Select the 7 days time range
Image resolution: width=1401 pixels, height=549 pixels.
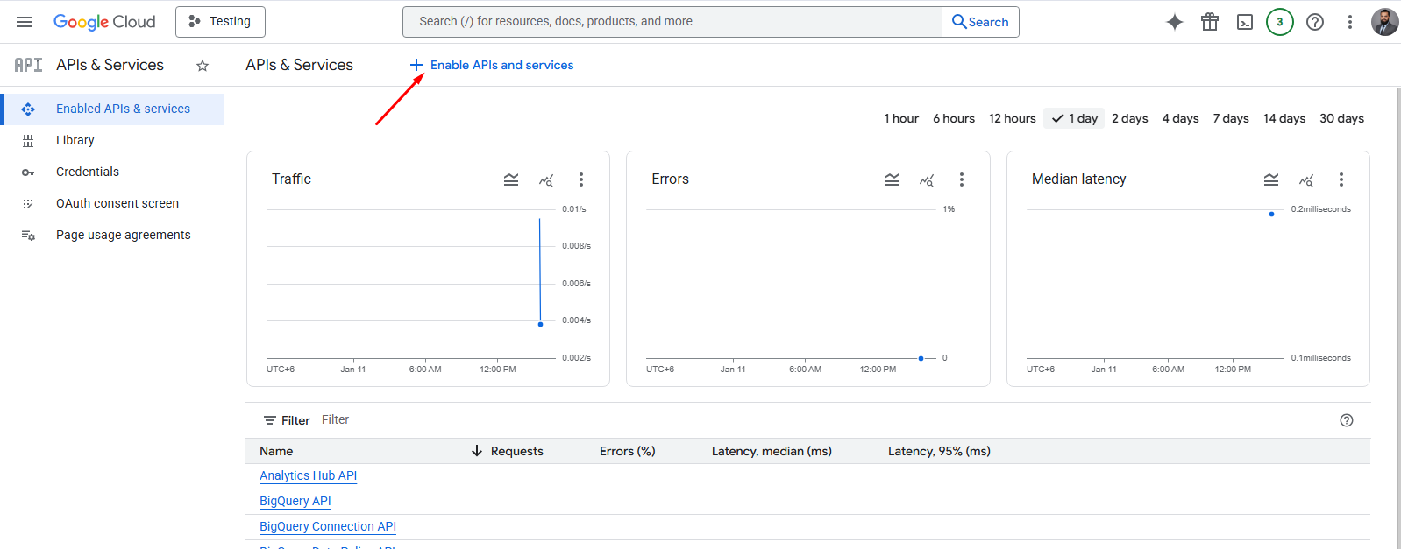click(x=1231, y=118)
